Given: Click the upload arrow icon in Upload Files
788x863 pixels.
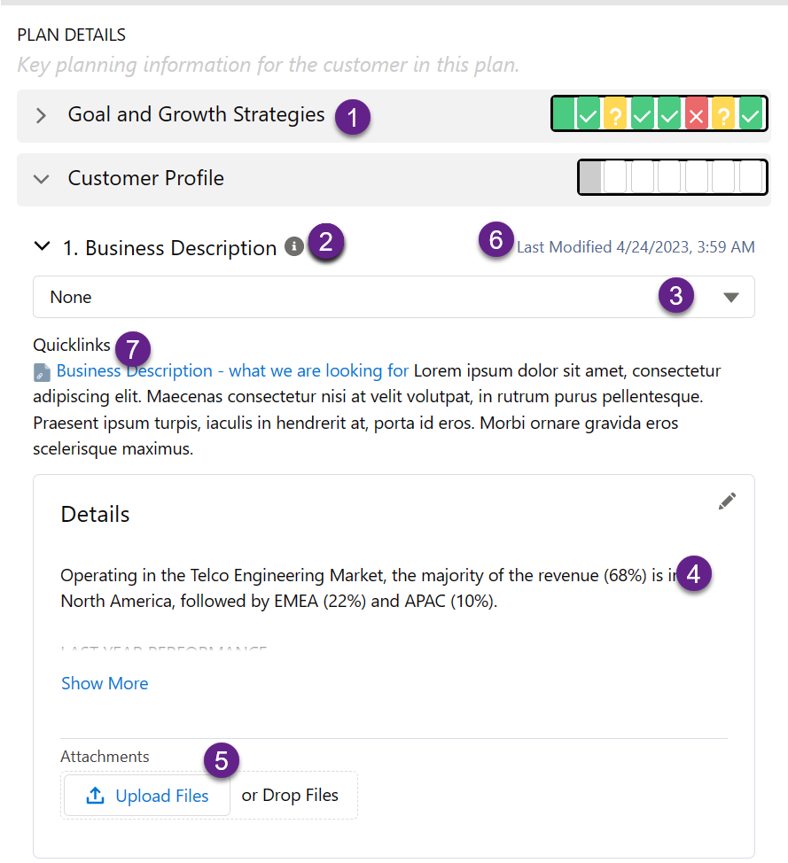Looking at the screenshot, I should (95, 797).
